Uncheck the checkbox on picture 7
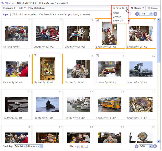This screenshot has width=162, height=151. point(35,56)
